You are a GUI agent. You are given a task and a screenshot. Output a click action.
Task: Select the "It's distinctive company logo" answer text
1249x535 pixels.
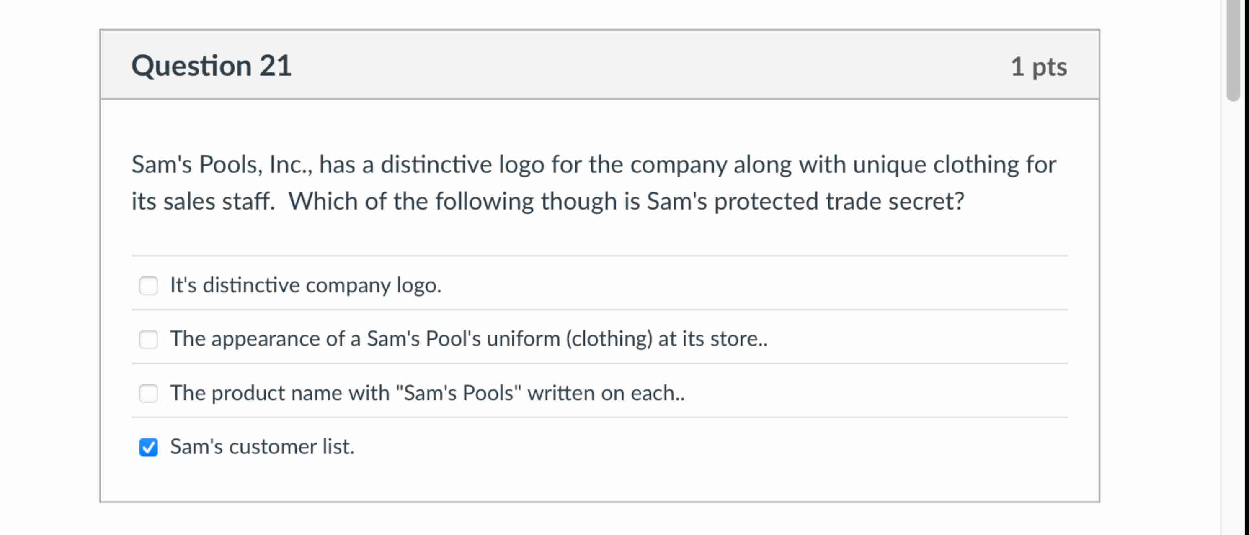[x=305, y=286]
